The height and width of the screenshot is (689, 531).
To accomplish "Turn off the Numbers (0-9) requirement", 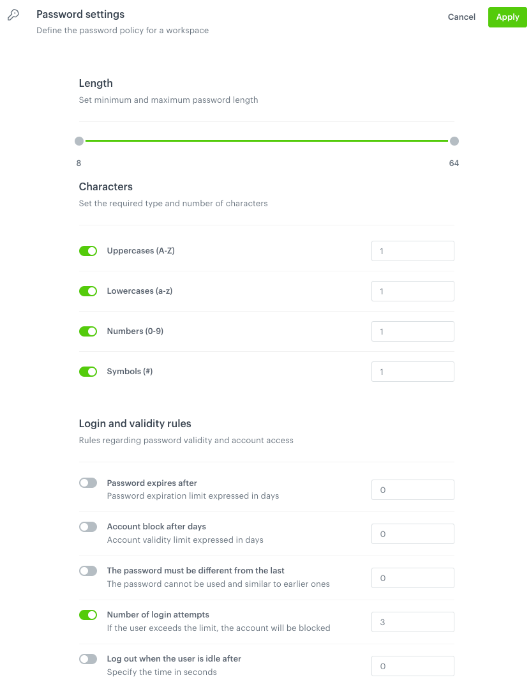I will point(88,331).
